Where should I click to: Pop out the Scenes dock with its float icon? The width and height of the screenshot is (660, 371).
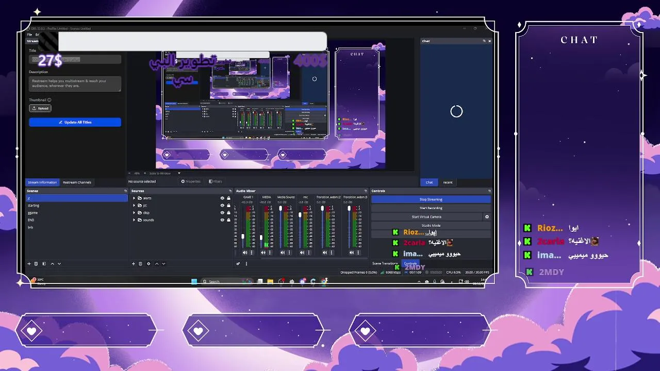[125, 191]
